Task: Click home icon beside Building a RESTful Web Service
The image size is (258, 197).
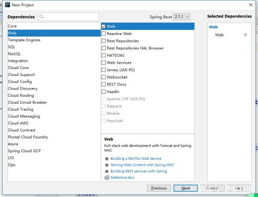Action: [x=106, y=159]
